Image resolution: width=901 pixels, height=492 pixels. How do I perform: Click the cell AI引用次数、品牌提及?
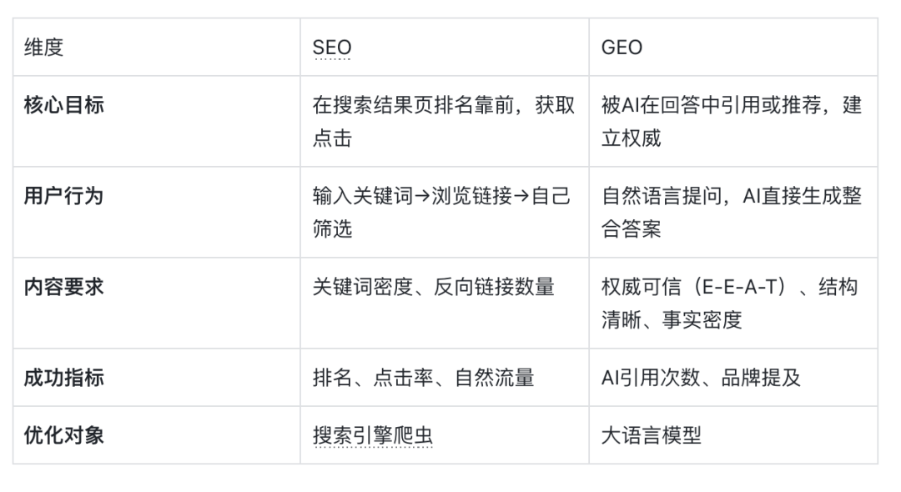(733, 377)
